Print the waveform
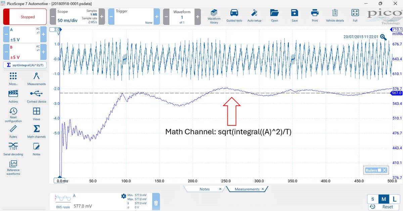Image resolution: width=403 pixels, height=211 pixels. 315,16
